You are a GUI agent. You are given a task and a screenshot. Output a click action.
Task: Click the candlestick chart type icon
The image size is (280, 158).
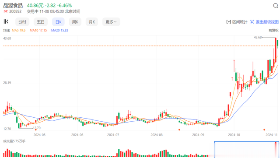(x=6, y=21)
